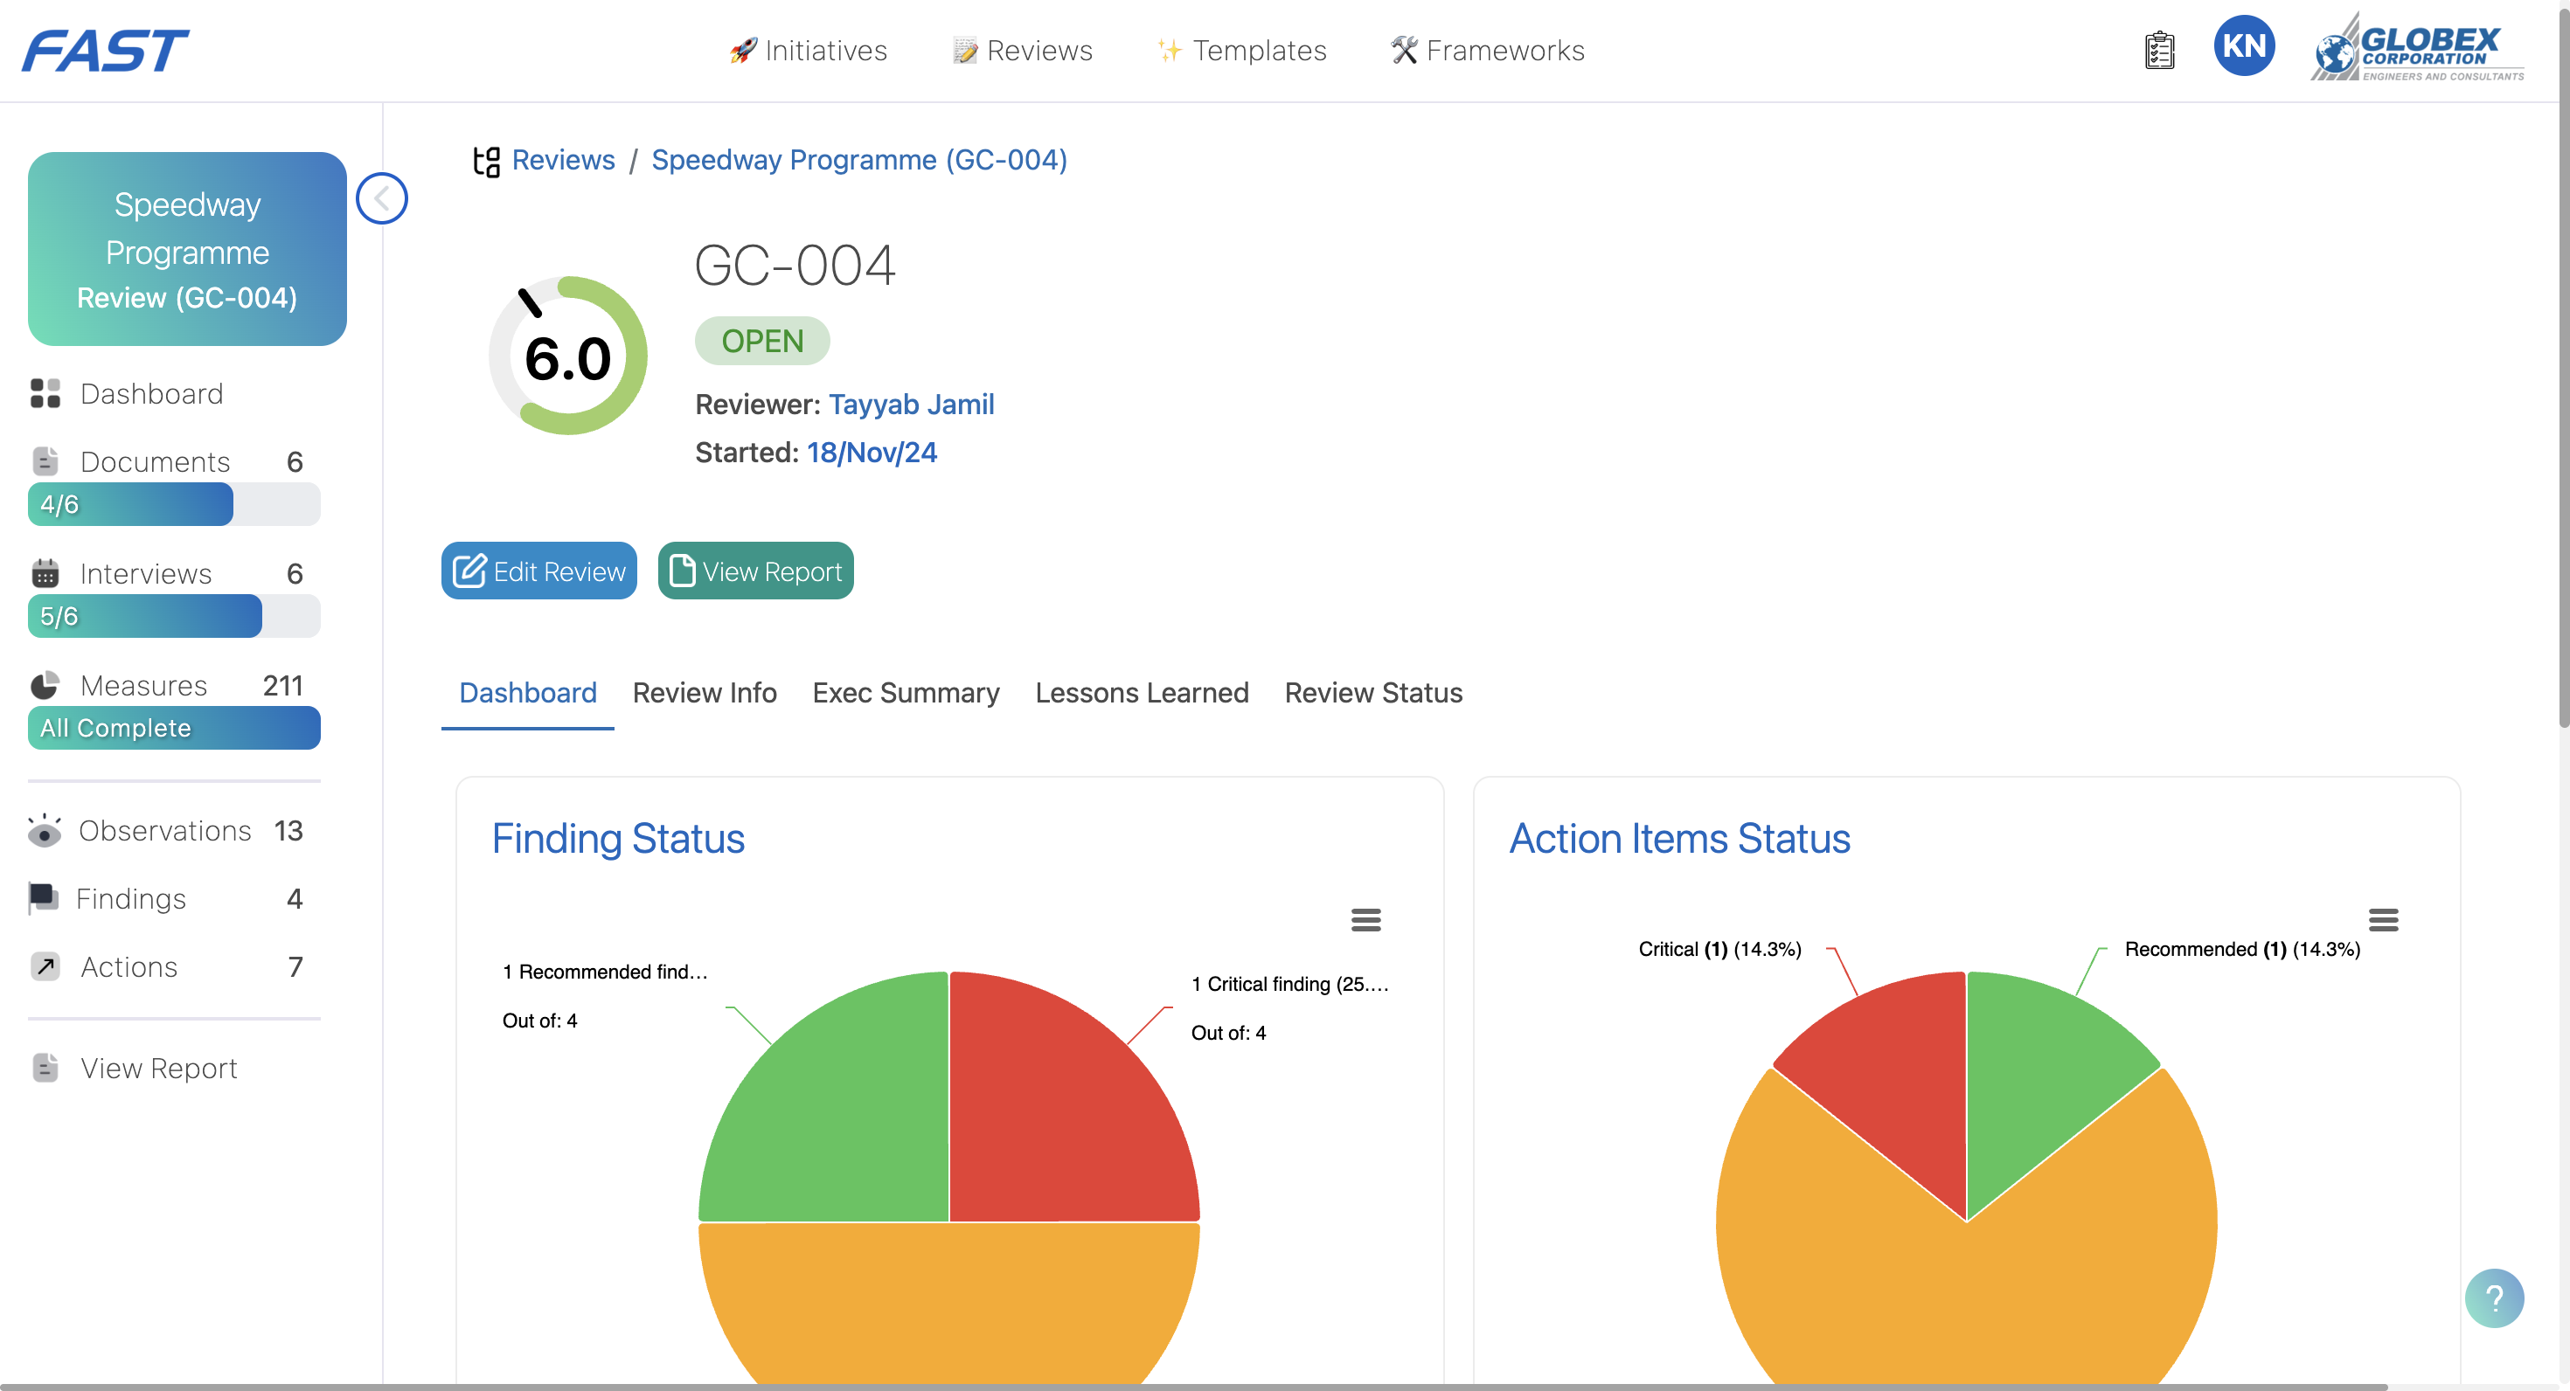Open the KN user avatar menu
This screenshot has width=2570, height=1391.
[2244, 45]
